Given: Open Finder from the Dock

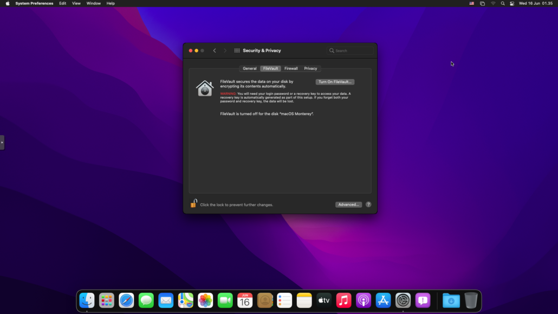Looking at the screenshot, I should 87,300.
